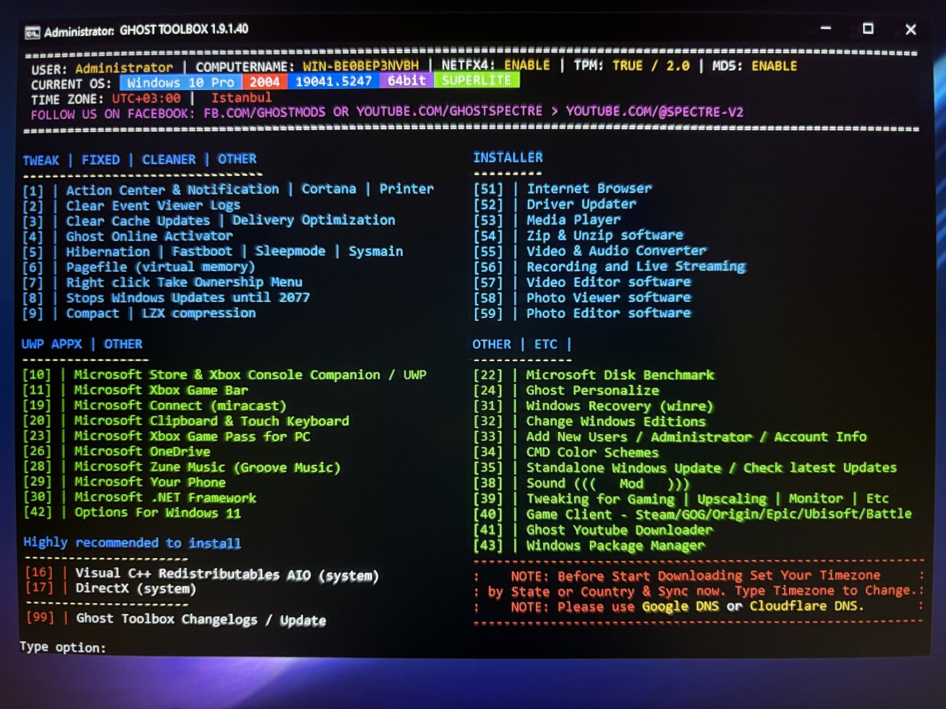Click 'Game Client' line
Image resolution: width=946 pixels, height=709 pixels.
pyautogui.click(x=569, y=515)
